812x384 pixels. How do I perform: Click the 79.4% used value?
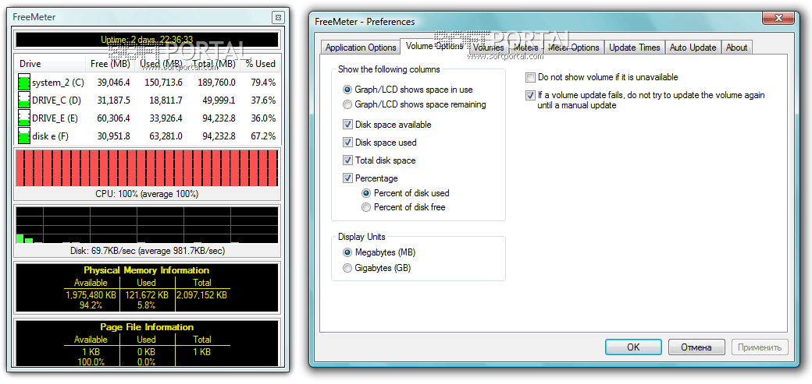point(262,83)
